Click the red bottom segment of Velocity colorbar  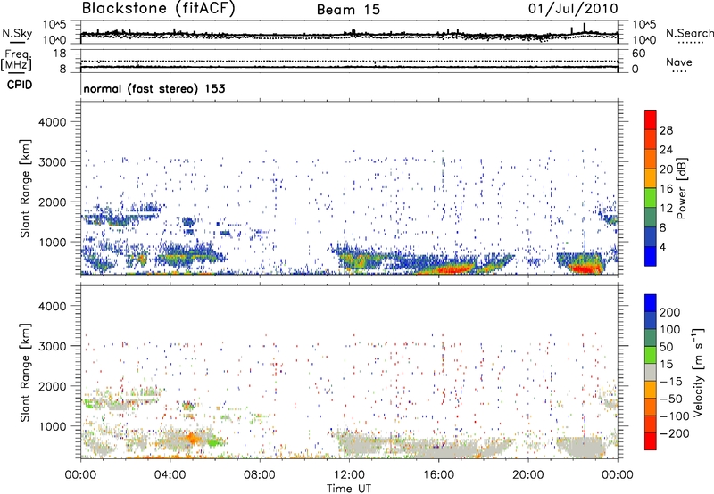click(x=651, y=441)
